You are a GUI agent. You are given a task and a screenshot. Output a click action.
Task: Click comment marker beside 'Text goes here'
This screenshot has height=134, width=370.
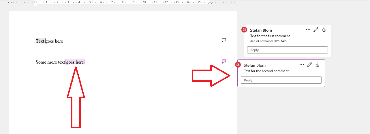pyautogui.click(x=223, y=40)
